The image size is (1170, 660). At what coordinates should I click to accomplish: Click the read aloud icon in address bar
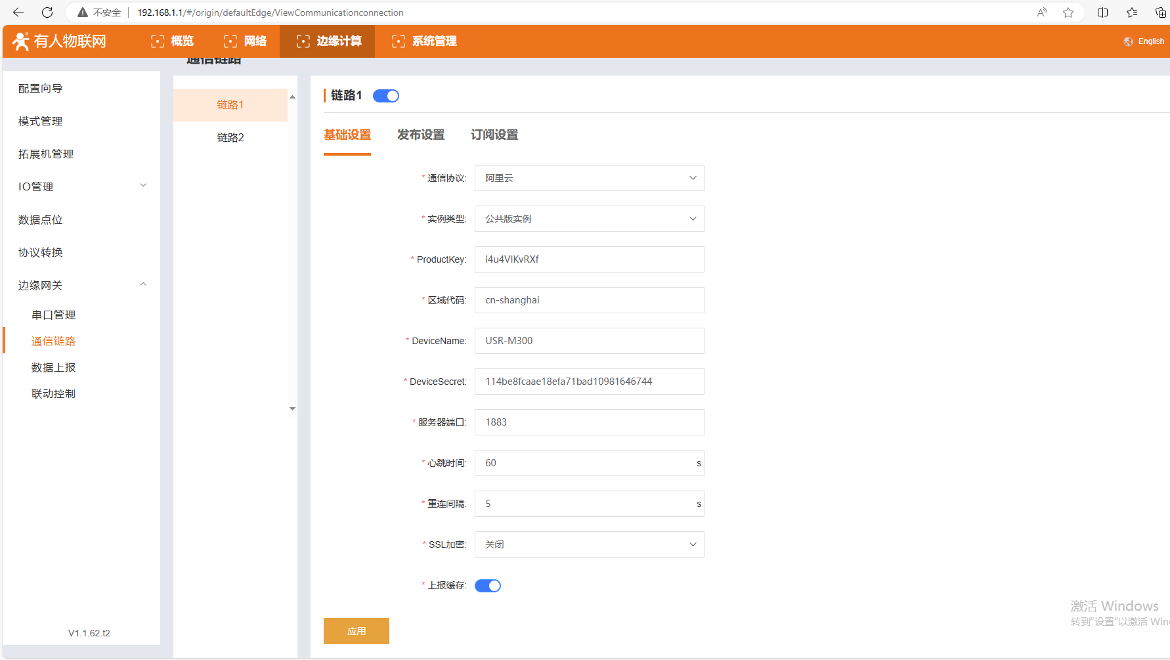tap(1042, 12)
